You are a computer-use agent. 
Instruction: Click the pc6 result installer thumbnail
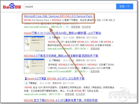tap(34, 44)
